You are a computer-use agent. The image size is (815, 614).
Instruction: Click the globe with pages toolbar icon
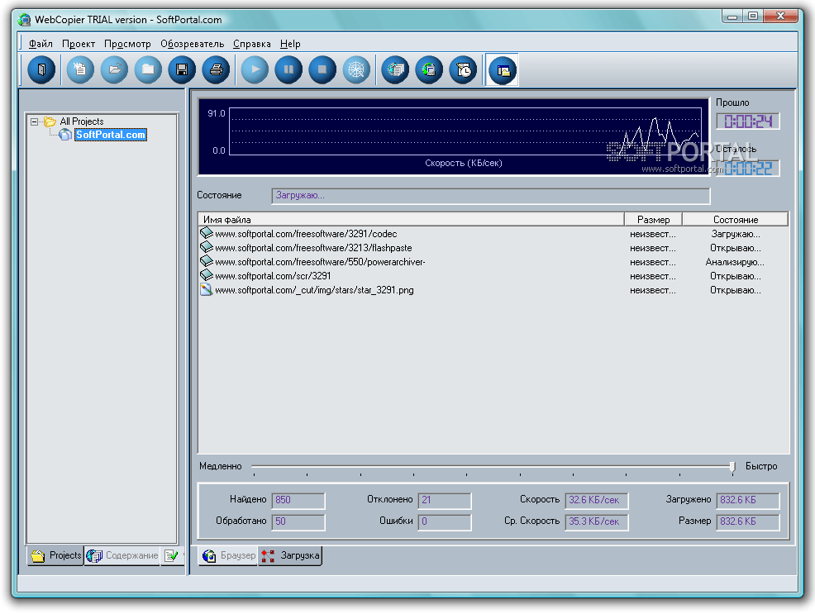[396, 70]
